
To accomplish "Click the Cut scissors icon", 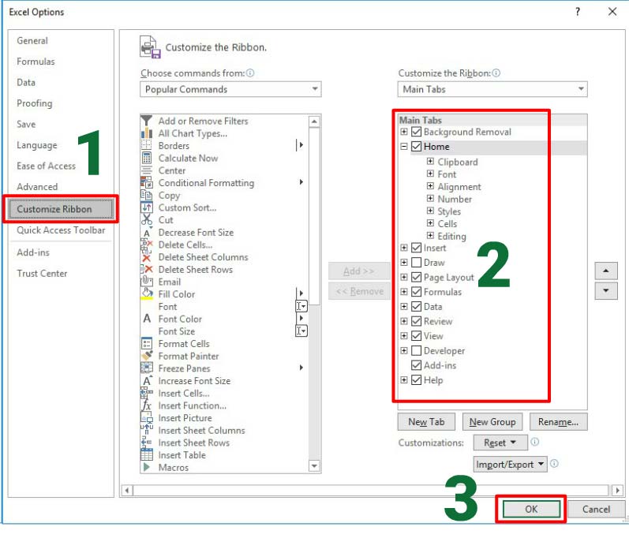I will pos(147,219).
